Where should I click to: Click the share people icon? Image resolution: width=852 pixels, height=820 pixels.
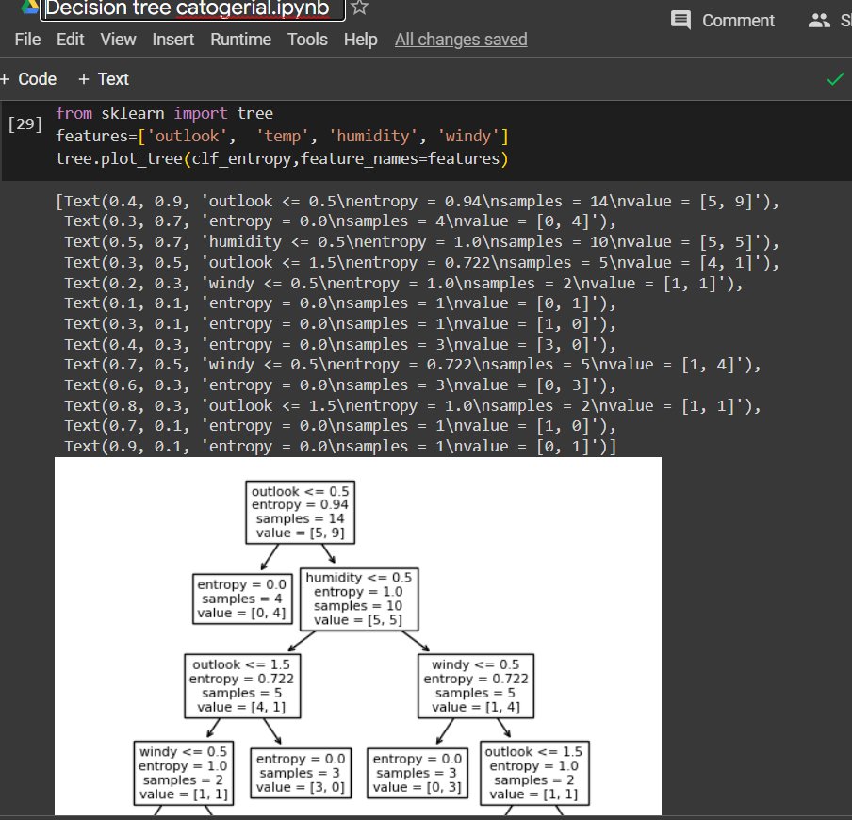pyautogui.click(x=819, y=21)
